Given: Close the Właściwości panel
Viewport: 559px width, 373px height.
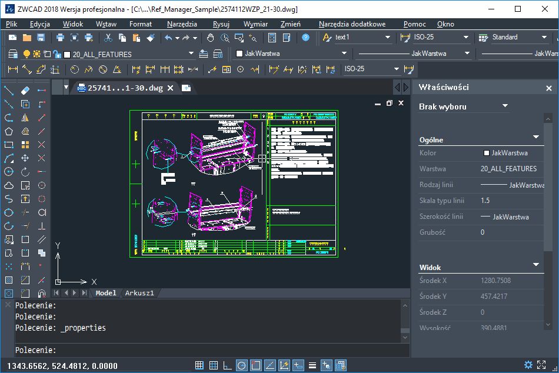Looking at the screenshot, I should 548,88.
